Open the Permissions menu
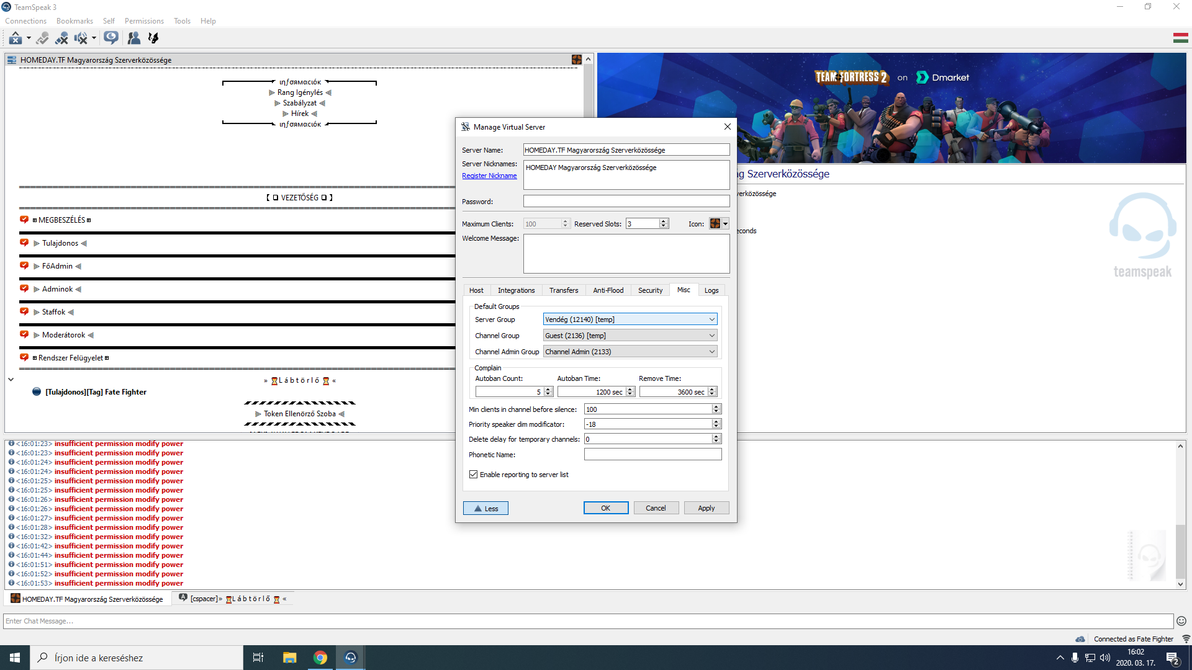This screenshot has width=1192, height=670. [144, 21]
